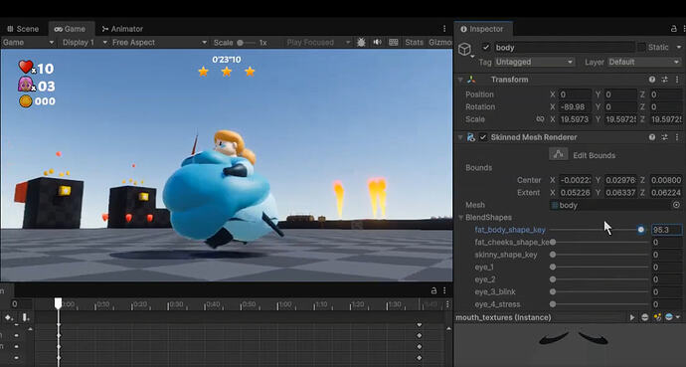Click the body name input field

(565, 47)
